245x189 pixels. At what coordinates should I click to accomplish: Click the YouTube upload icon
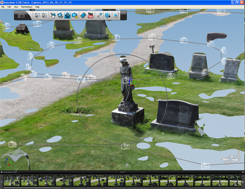coord(91,15)
